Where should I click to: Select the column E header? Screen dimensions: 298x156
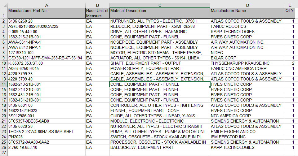pyautogui.click(x=290, y=5)
